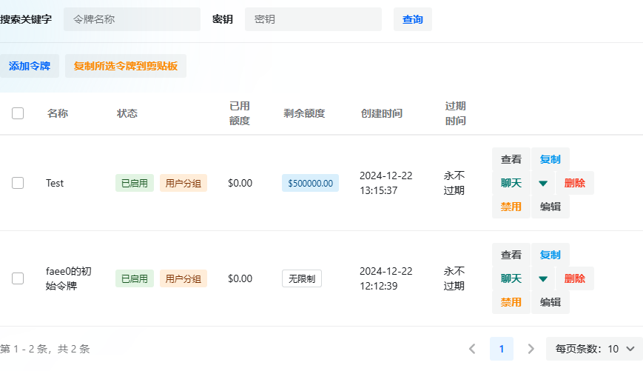Focus the 令牌名称 search input field
The height and width of the screenshot is (371, 643).
pyautogui.click(x=132, y=19)
